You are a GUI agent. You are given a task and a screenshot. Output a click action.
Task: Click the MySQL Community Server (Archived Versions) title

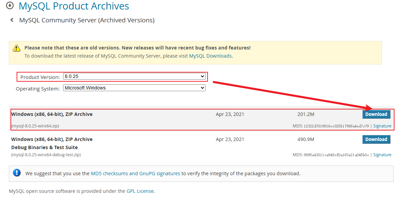click(x=87, y=20)
